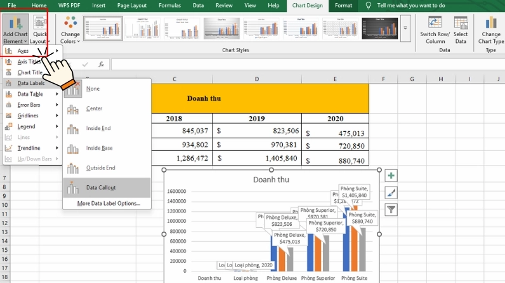Click the 2020 header cell

coord(335,119)
